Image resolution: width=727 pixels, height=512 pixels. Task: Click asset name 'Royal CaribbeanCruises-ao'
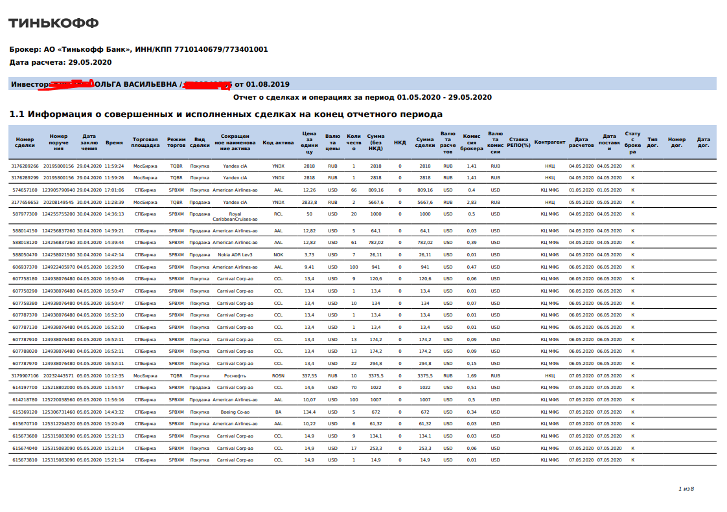tap(235, 217)
